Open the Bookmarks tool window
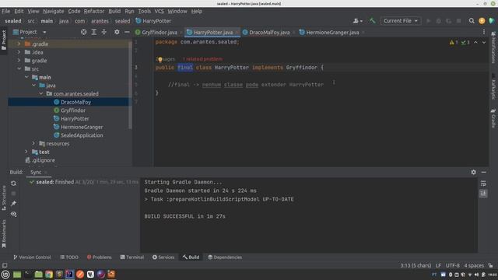This screenshot has height=280, width=498. click(4, 233)
